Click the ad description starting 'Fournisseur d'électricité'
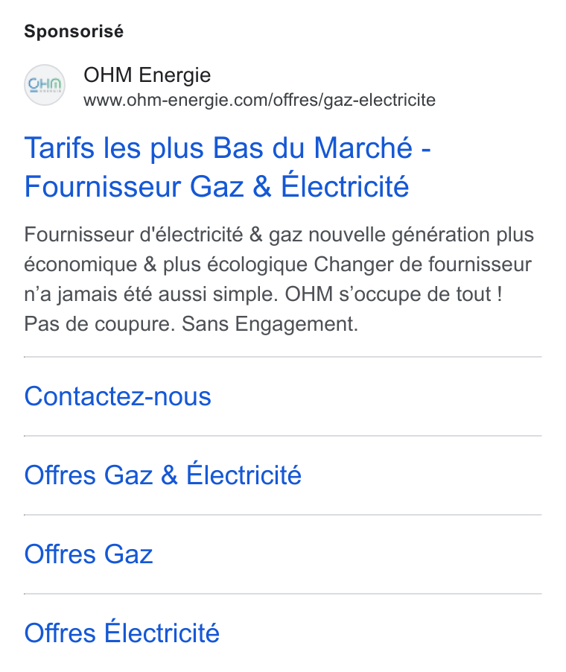The height and width of the screenshot is (672, 566). (x=279, y=279)
